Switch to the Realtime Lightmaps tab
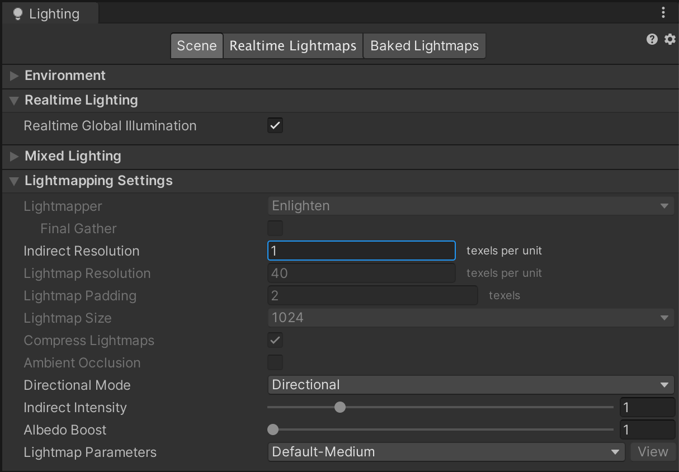 pos(293,46)
